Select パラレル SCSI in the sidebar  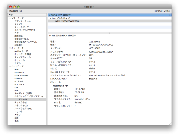click(21, 106)
